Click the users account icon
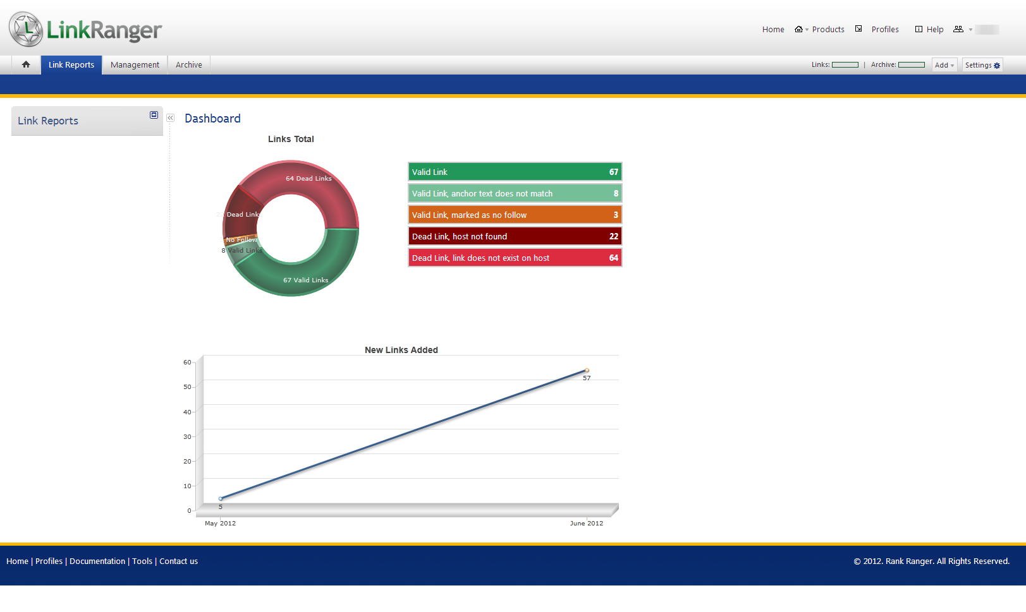The height and width of the screenshot is (612, 1026). pos(958,29)
